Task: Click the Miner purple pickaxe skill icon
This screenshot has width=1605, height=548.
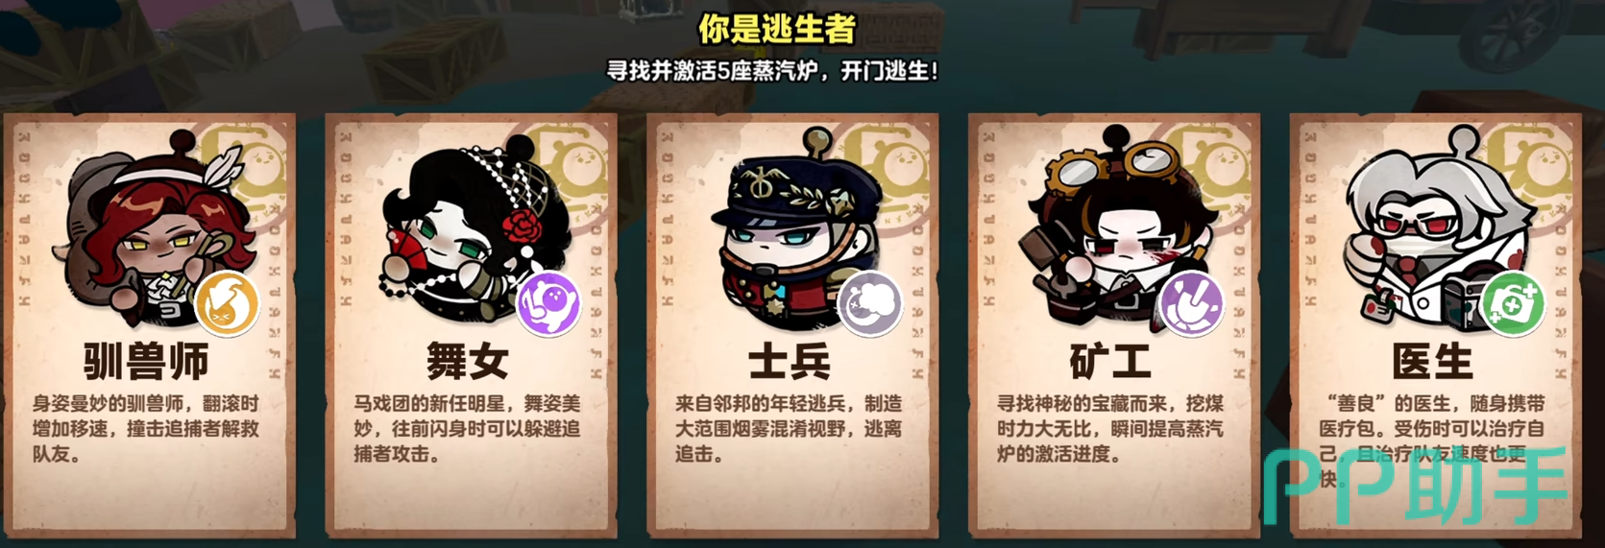Action: (x=1192, y=303)
